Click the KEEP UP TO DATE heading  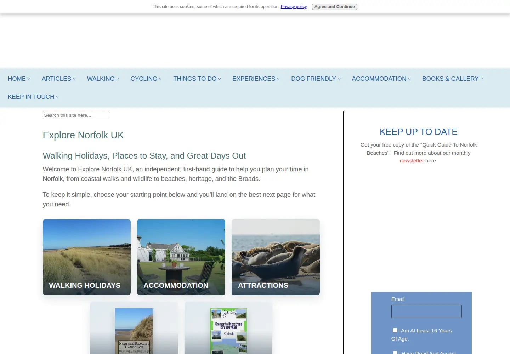click(x=419, y=132)
